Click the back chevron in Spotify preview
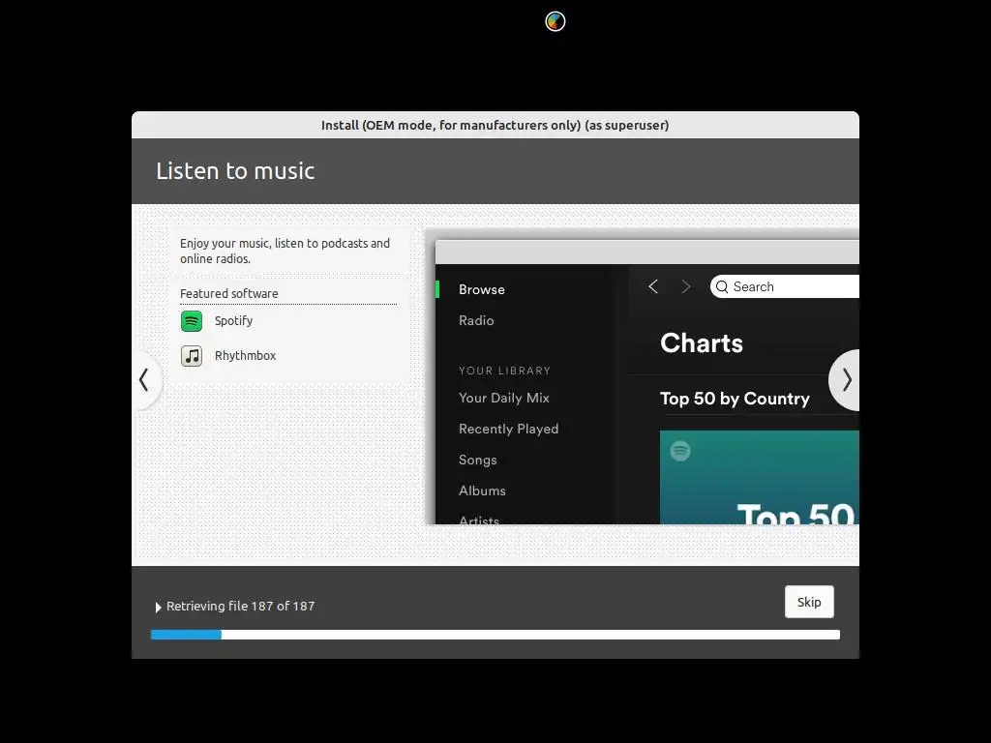The image size is (991, 743). (x=653, y=286)
